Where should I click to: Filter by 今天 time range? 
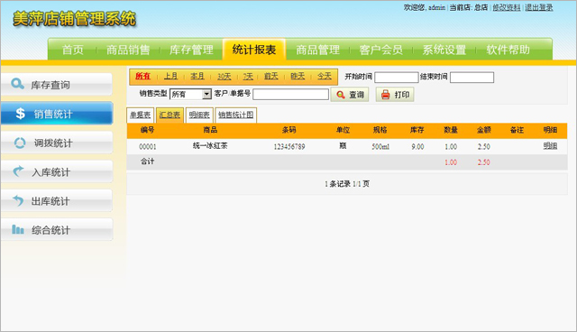click(325, 76)
